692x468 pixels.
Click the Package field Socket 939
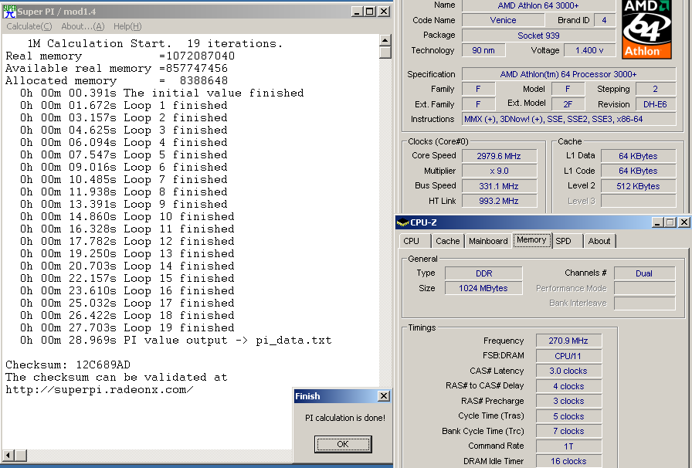pos(538,36)
